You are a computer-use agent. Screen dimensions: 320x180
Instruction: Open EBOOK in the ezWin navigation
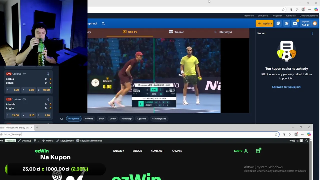click(x=137, y=151)
